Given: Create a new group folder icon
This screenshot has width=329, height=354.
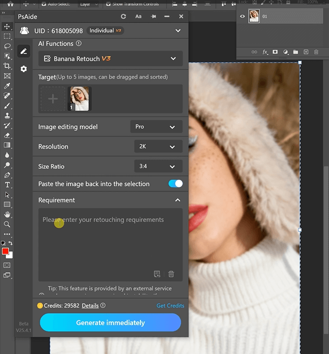Looking at the screenshot, I should (x=295, y=52).
